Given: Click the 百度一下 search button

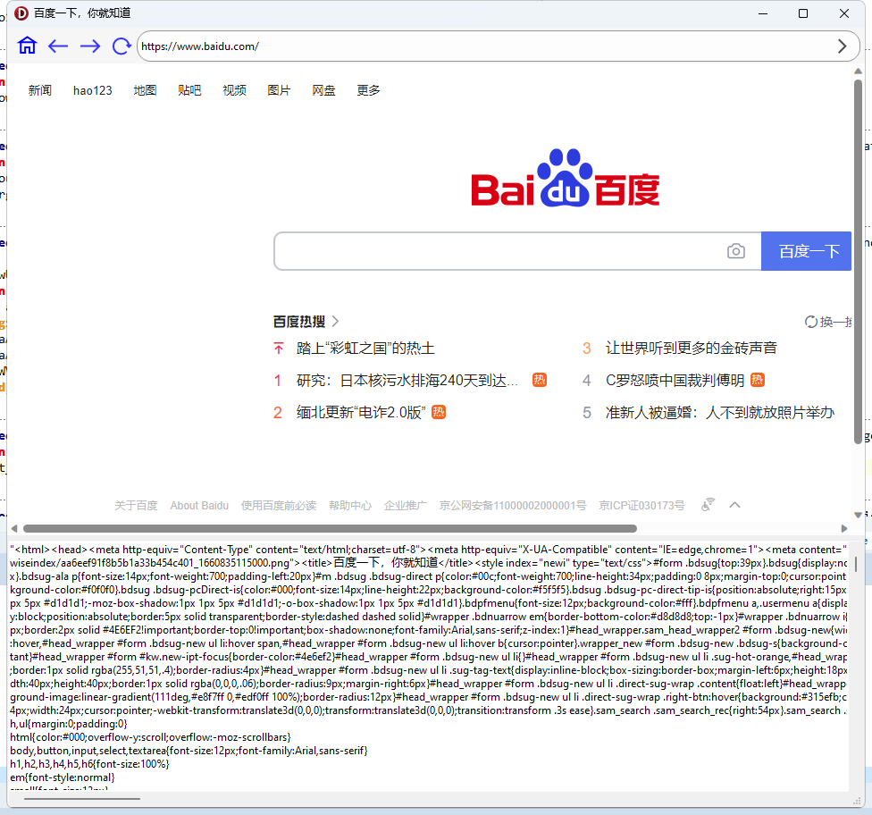Looking at the screenshot, I should (807, 251).
